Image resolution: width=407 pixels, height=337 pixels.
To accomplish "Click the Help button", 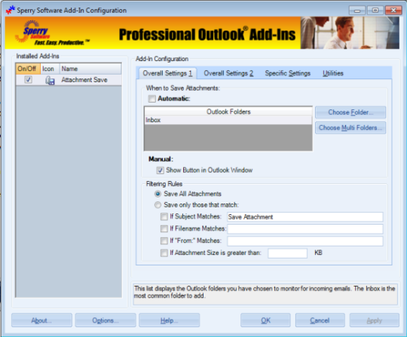I will click(170, 320).
